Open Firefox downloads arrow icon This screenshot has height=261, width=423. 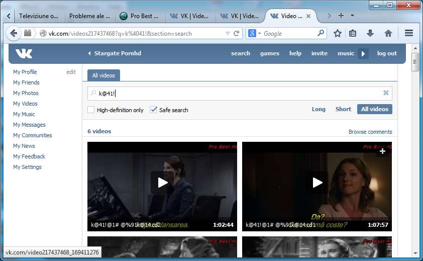click(370, 33)
